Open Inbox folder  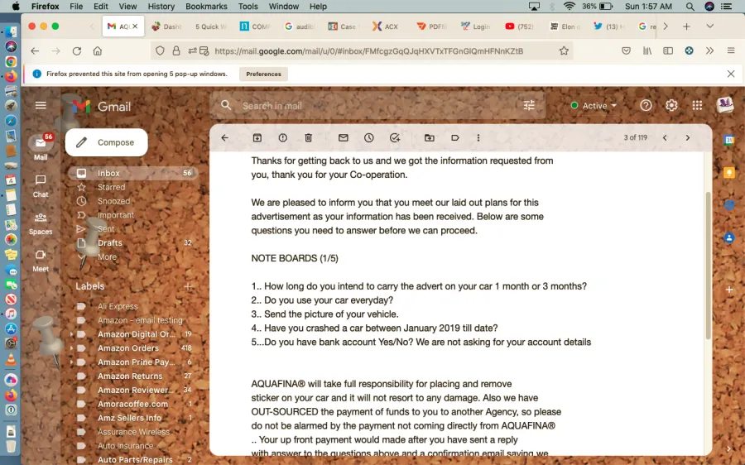point(132,174)
